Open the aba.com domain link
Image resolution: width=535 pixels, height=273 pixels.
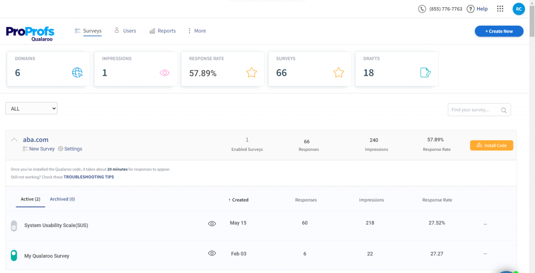pos(36,139)
